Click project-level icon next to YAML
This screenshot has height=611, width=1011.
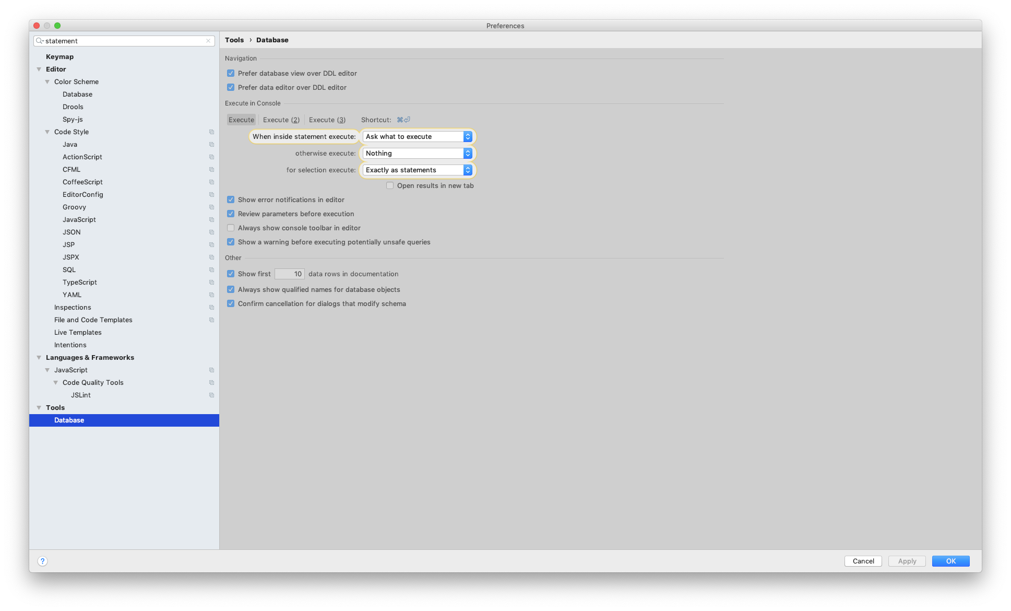click(x=211, y=295)
